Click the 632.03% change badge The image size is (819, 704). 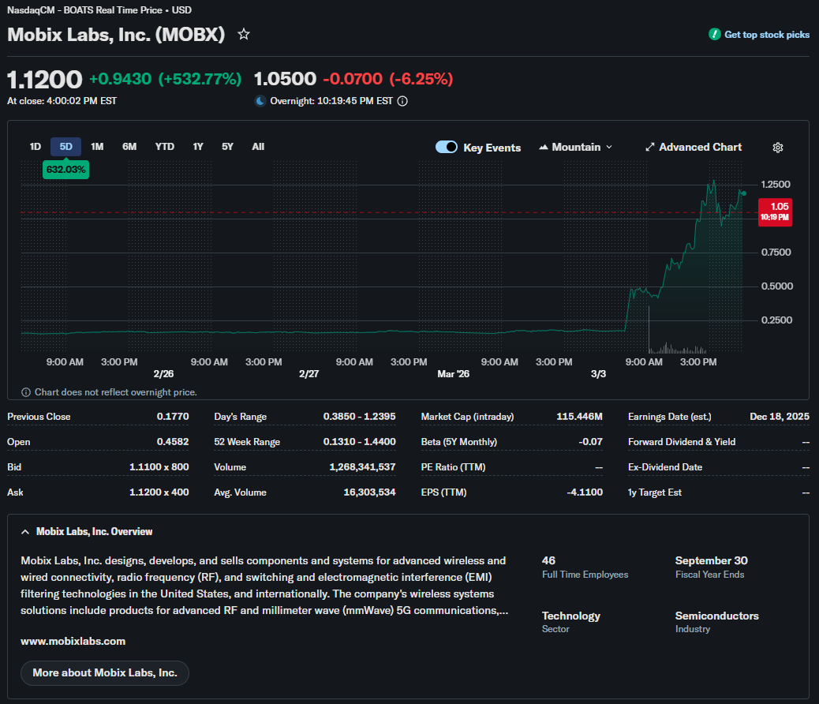tap(65, 170)
